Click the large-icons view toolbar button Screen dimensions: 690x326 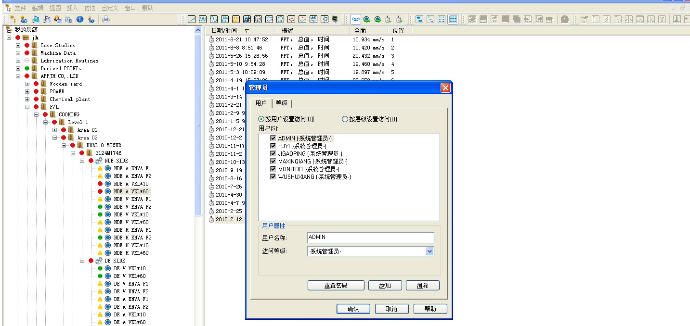(x=419, y=19)
